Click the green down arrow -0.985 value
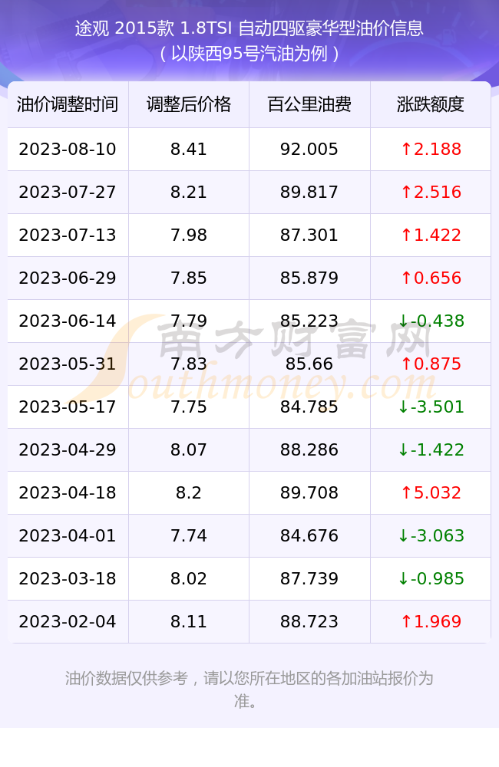499x767 pixels. pos(431,578)
